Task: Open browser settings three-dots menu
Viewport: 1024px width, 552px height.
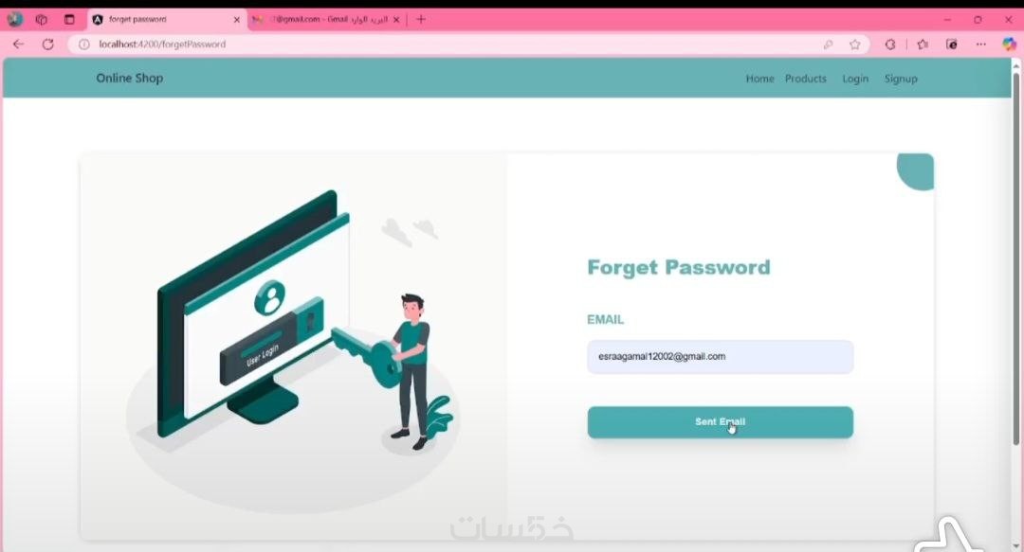Action: (981, 45)
